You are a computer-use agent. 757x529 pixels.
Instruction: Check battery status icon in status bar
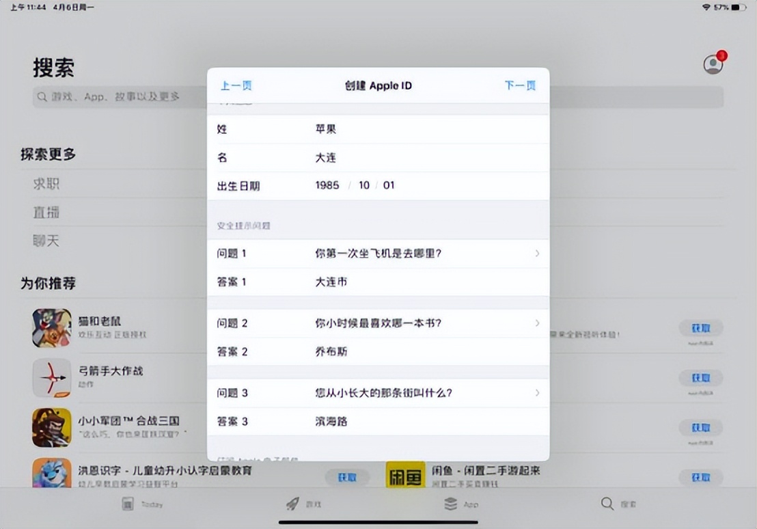point(739,7)
